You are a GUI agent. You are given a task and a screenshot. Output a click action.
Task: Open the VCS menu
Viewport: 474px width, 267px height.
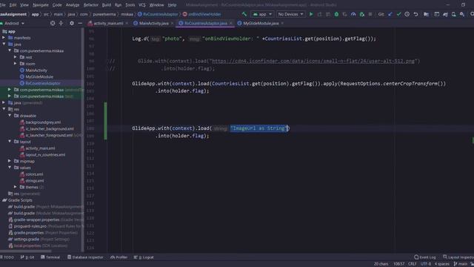point(141,5)
